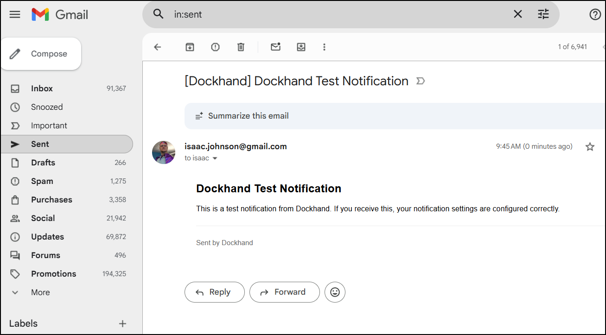Clear the search with the X icon
The height and width of the screenshot is (335, 606).
(x=518, y=14)
